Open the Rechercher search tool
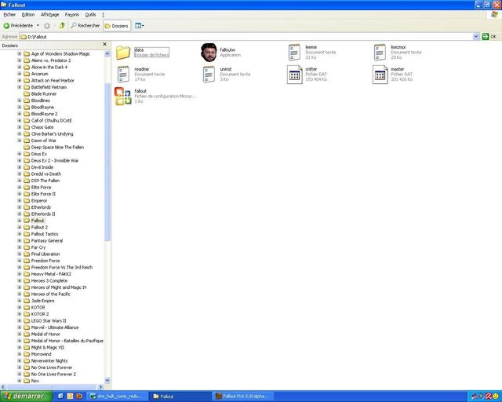502x402 pixels. (85, 26)
